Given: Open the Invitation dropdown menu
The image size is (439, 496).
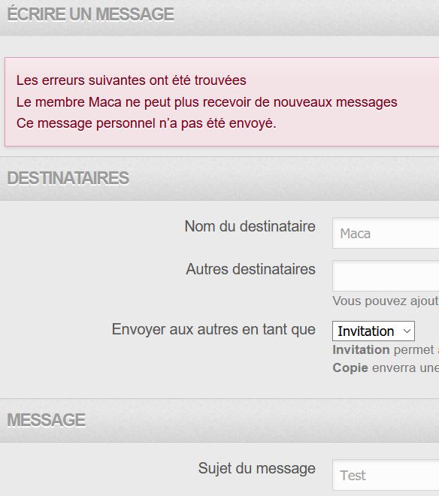Looking at the screenshot, I should coord(374,331).
